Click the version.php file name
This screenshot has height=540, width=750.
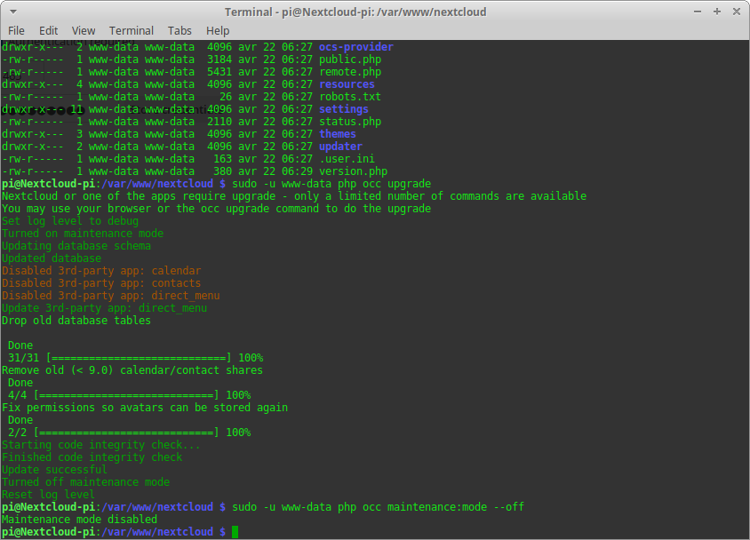pyautogui.click(x=353, y=171)
